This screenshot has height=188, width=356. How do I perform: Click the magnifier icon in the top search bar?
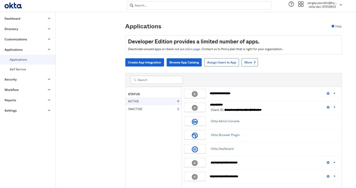(131, 5)
